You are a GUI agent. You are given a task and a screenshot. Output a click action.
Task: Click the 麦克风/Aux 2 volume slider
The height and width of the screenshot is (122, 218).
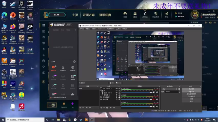(137, 92)
